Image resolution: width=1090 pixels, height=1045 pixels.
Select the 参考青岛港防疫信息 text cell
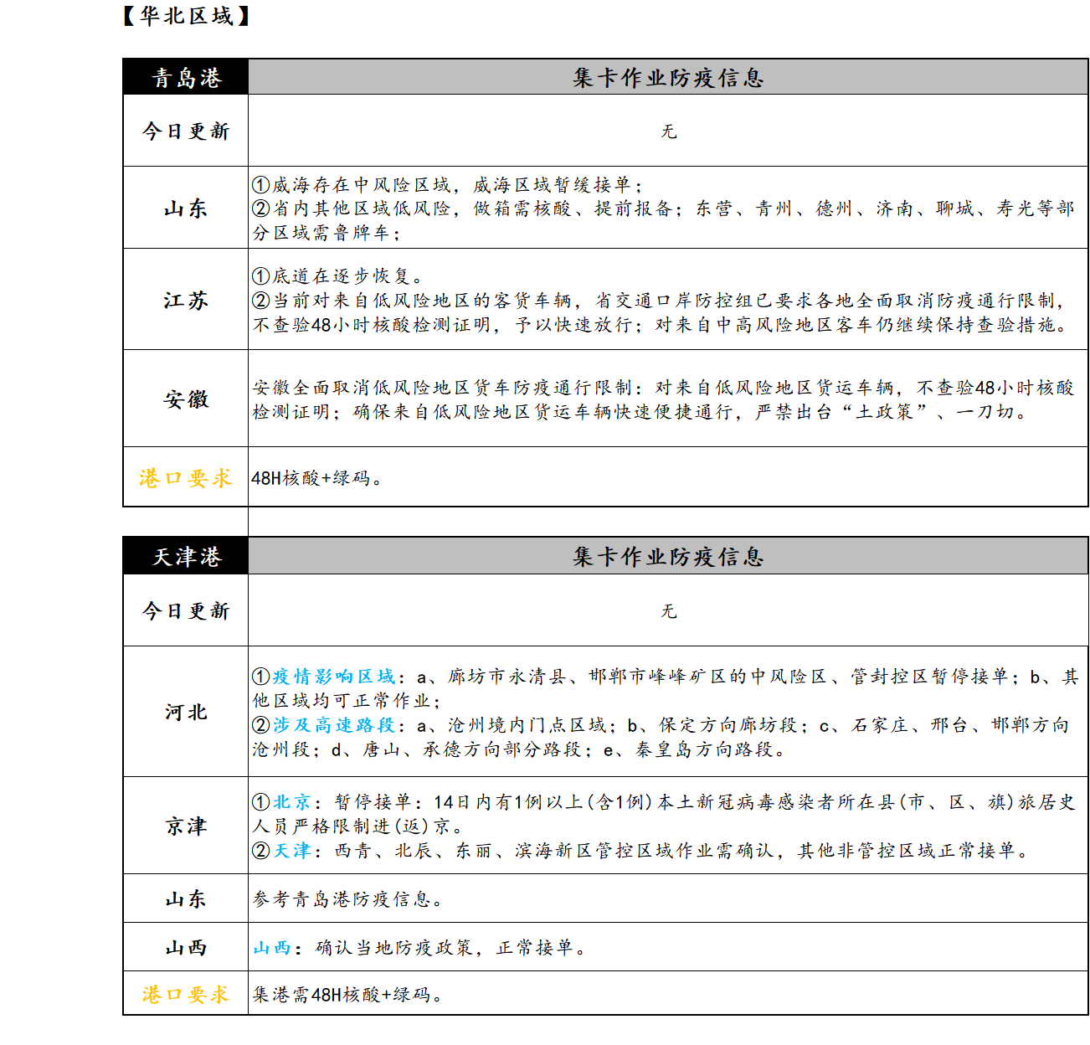point(347,899)
